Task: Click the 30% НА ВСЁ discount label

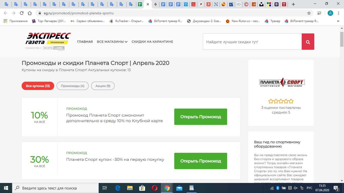Action: 40,162
